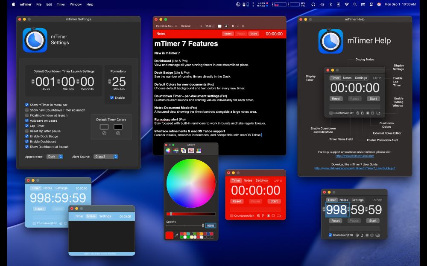The width and height of the screenshot is (427, 266).
Task: Click Start in dark 998:59:59 timer
Action: coord(373,220)
